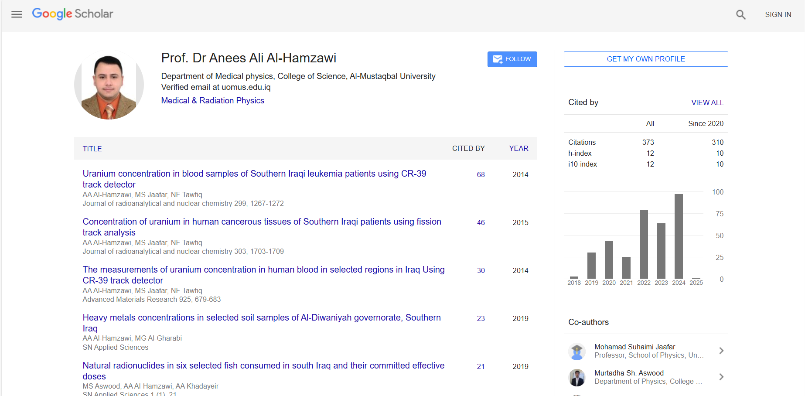The image size is (805, 396).
Task: Click the Google Scholar logo
Action: pyautogui.click(x=73, y=14)
